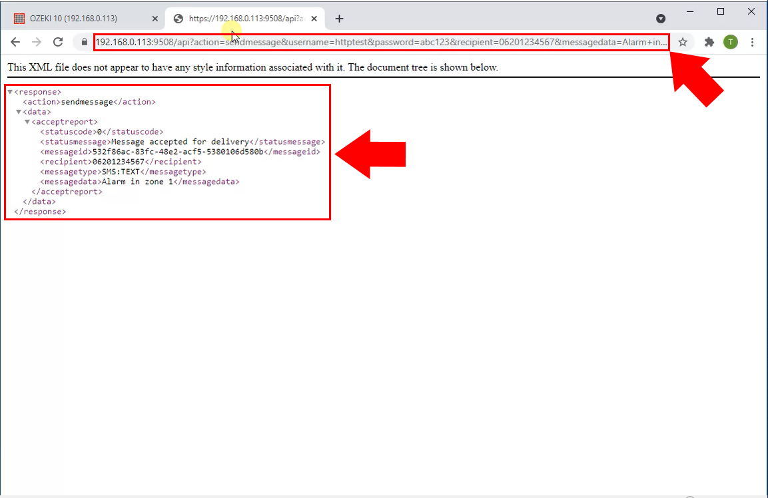The width and height of the screenshot is (768, 498).
Task: Collapse the response XML node
Action: click(10, 92)
